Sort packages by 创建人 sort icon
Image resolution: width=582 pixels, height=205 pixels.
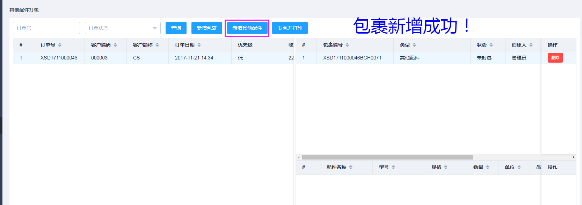click(x=531, y=45)
